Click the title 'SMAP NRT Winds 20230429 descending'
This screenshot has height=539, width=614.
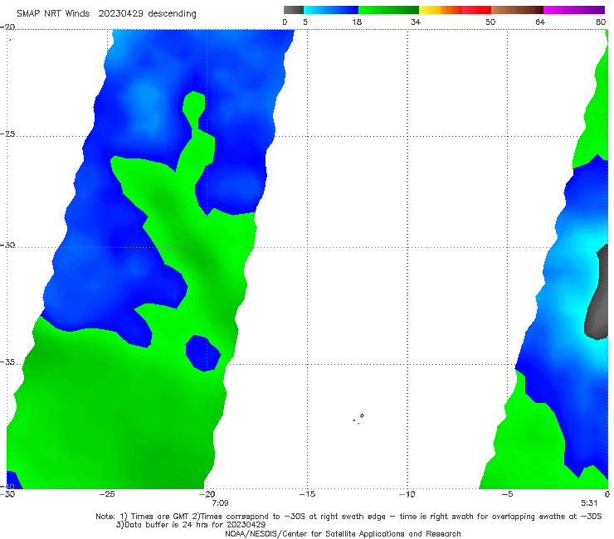coord(106,13)
